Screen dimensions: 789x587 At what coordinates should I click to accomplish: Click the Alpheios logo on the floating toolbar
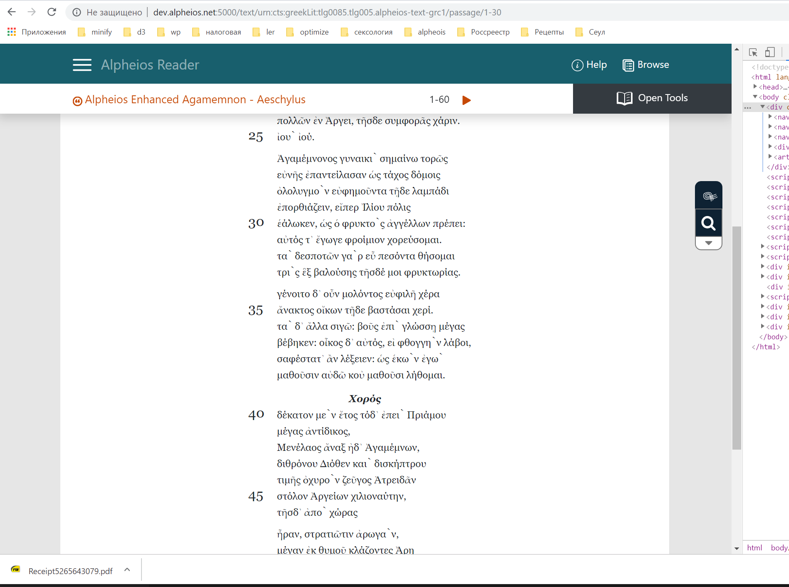coord(708,195)
